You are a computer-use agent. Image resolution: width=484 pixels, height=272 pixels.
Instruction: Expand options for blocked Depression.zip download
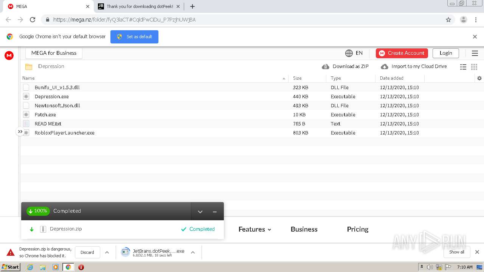pos(107,252)
